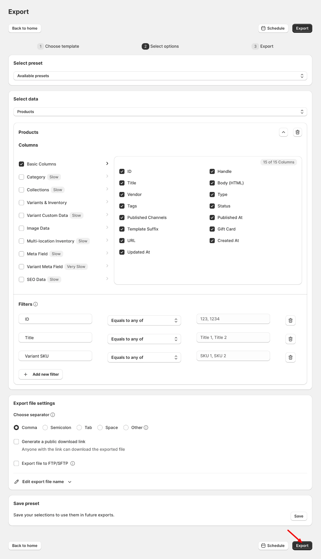321x559 pixels.
Task: Select the Tab separator option
Action: click(x=79, y=428)
